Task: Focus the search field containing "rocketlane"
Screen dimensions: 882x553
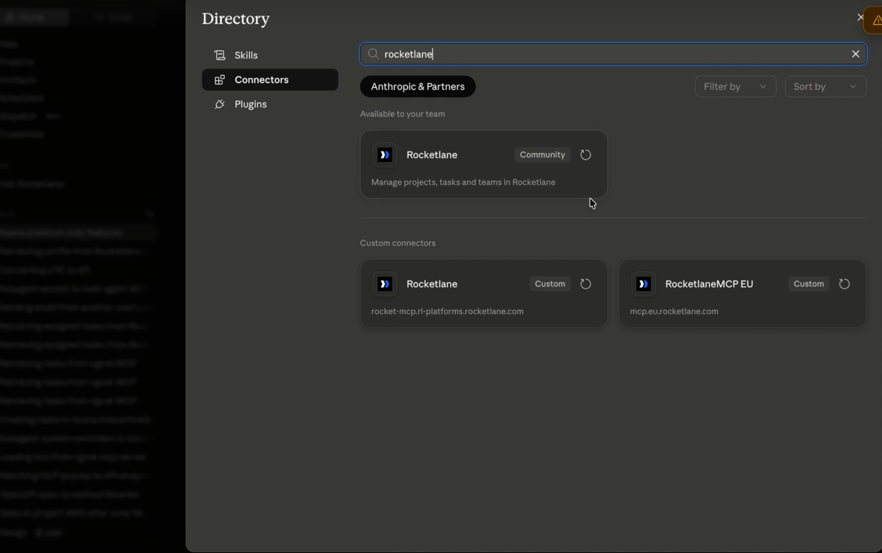Action: click(x=613, y=54)
